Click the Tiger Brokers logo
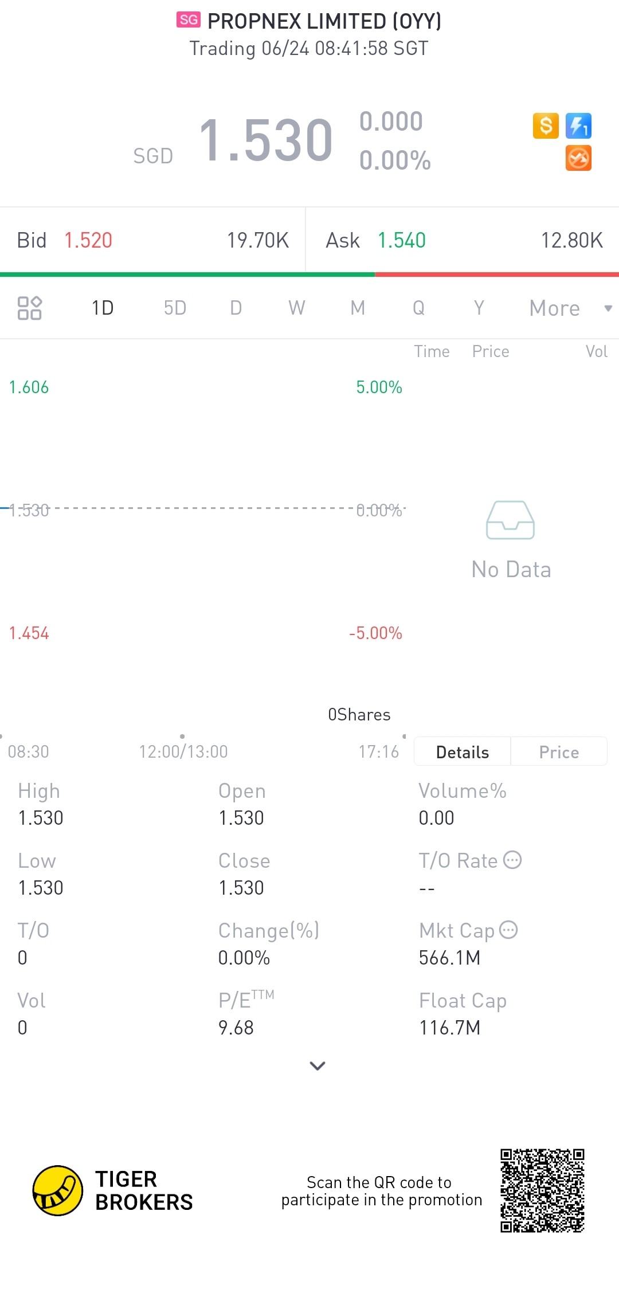This screenshot has height=1293, width=619. tap(58, 1190)
